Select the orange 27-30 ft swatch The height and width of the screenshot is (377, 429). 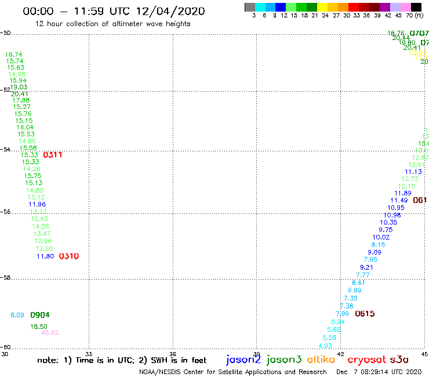(343, 7)
